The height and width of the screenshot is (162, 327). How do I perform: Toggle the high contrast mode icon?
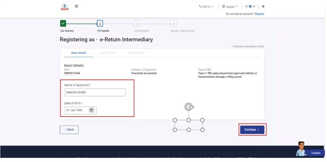coord(263,7)
